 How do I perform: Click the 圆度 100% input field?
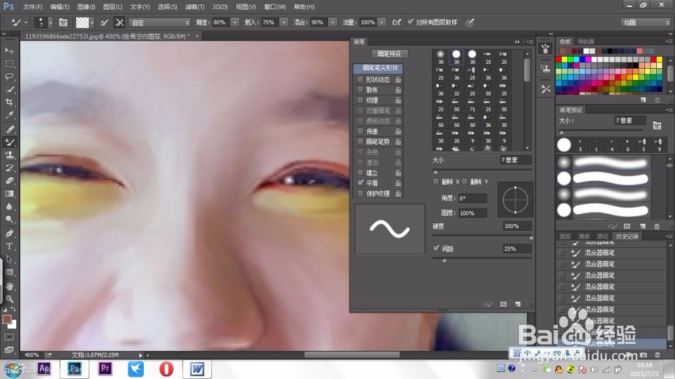[x=473, y=213]
